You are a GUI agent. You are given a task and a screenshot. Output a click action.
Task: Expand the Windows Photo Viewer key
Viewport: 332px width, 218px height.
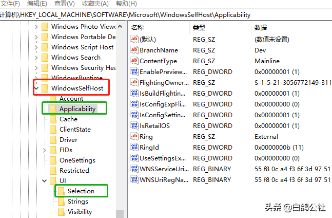pos(36,27)
